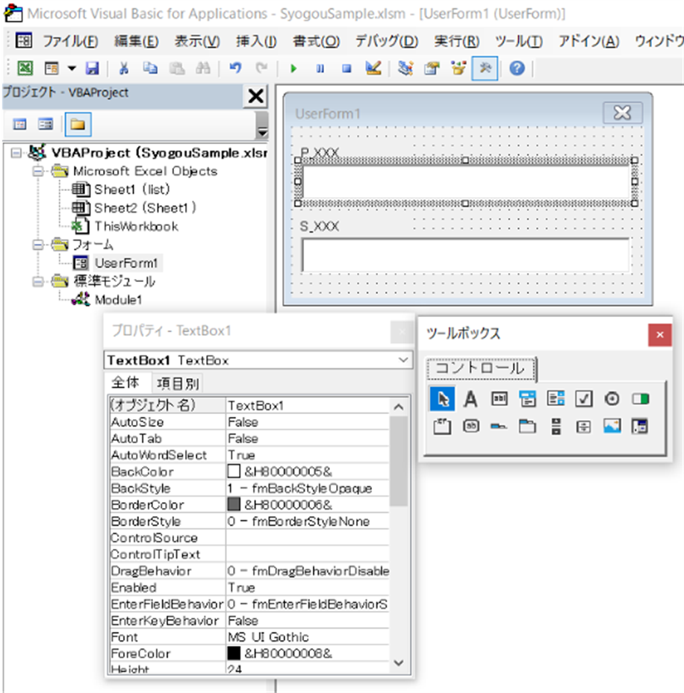This screenshot has height=693, width=684.
Task: Click the Paste icon in toolbar
Action: coord(176,68)
